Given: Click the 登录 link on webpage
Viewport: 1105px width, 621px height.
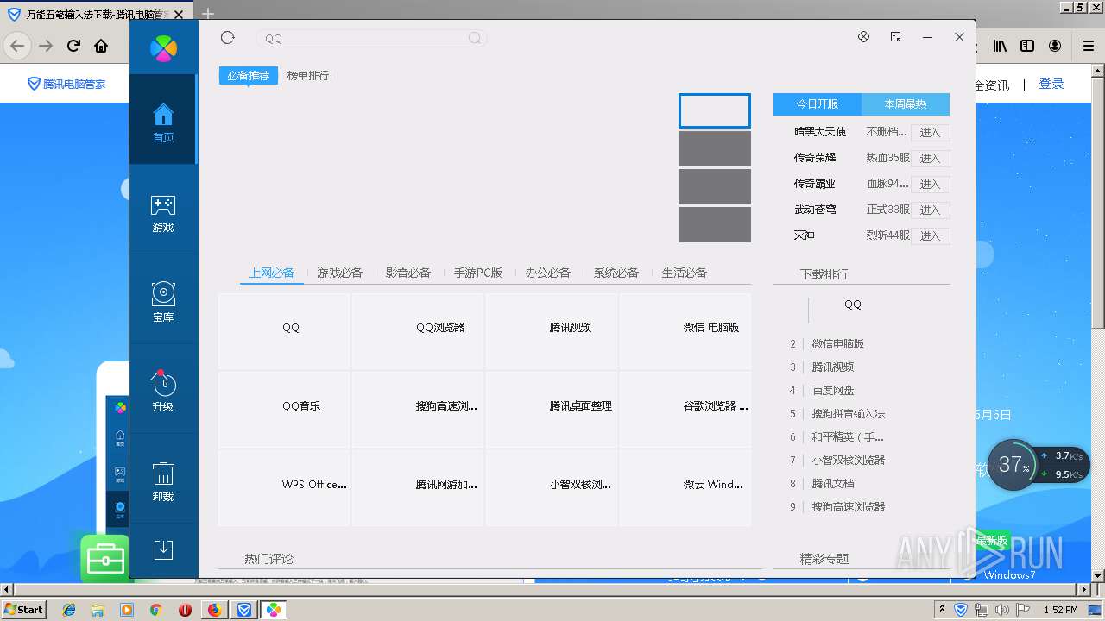Looking at the screenshot, I should [x=1051, y=84].
